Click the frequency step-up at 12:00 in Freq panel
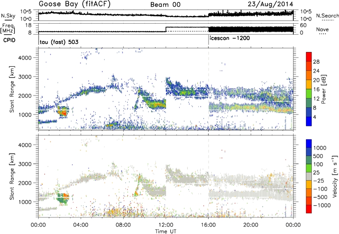339x234 pixels. (x=166, y=30)
